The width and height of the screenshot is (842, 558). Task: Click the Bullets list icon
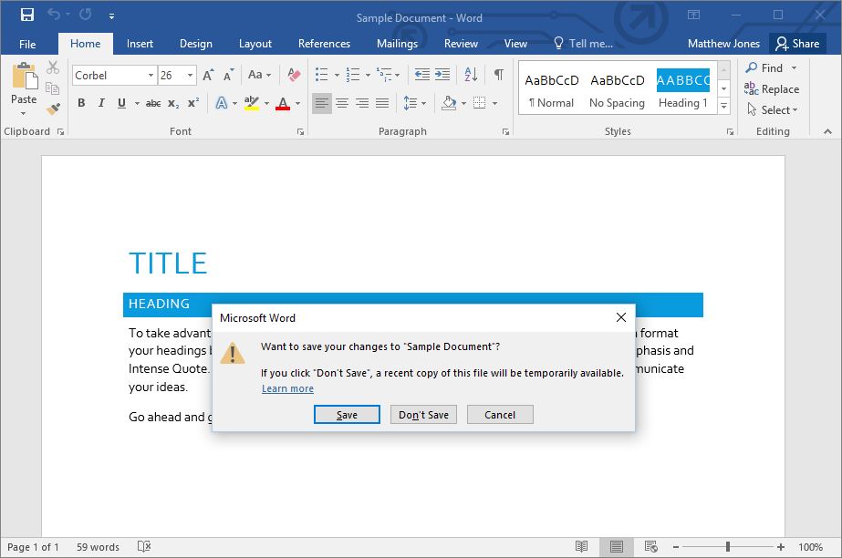click(321, 75)
